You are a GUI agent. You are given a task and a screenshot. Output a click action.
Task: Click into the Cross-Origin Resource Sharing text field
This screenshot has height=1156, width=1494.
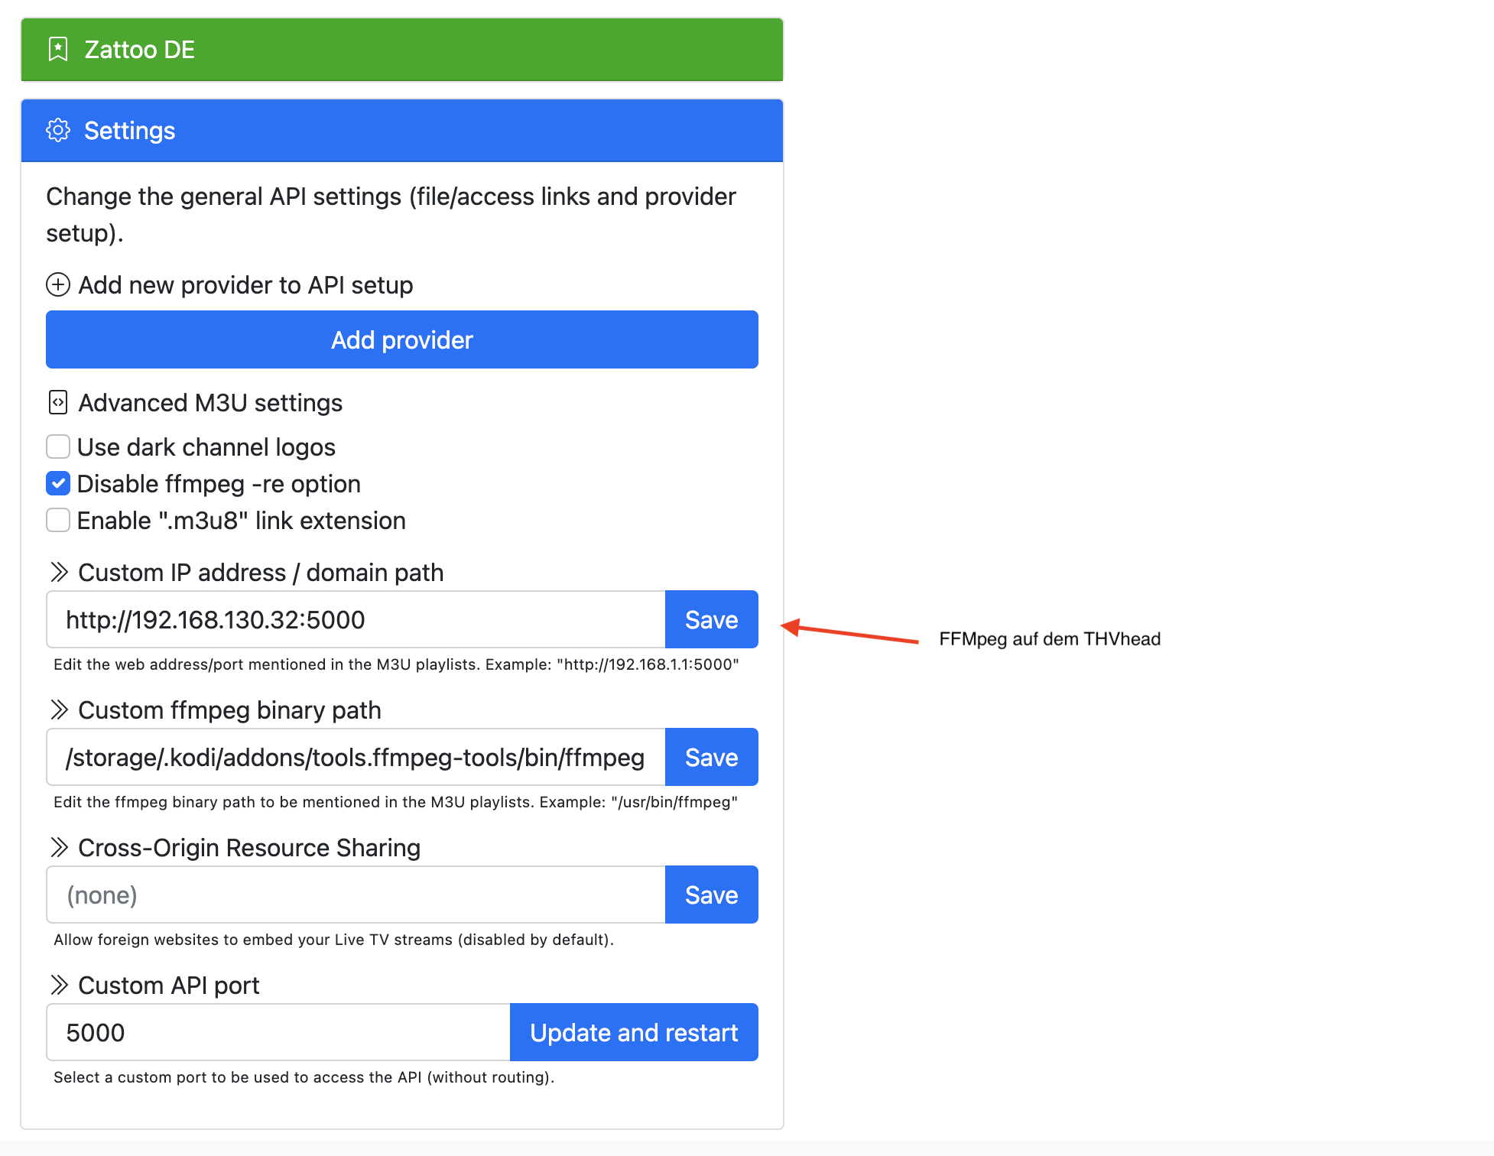(x=356, y=895)
